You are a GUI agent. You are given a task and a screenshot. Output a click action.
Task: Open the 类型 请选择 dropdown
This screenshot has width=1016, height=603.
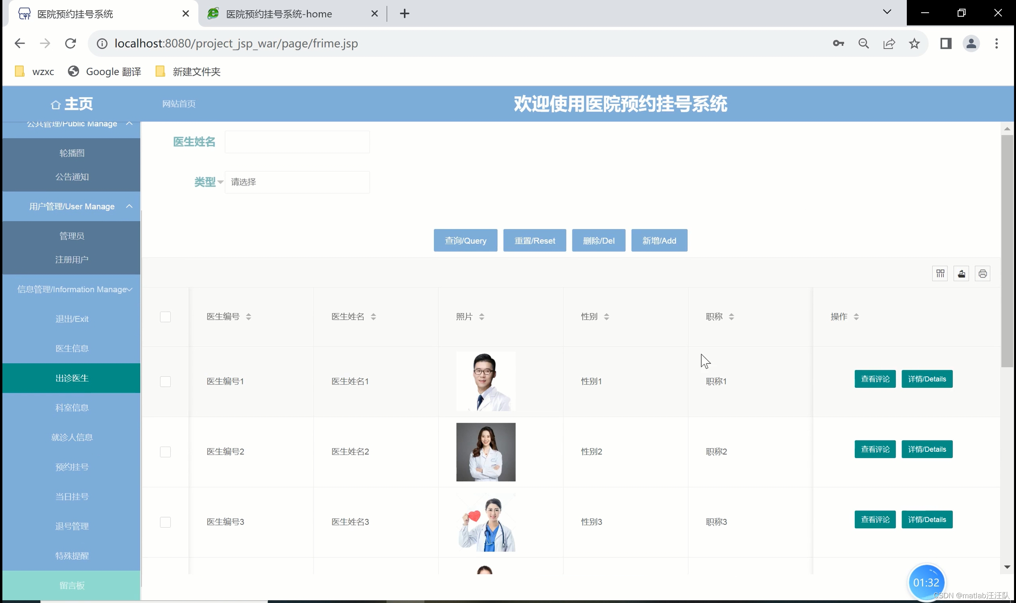[x=297, y=182]
